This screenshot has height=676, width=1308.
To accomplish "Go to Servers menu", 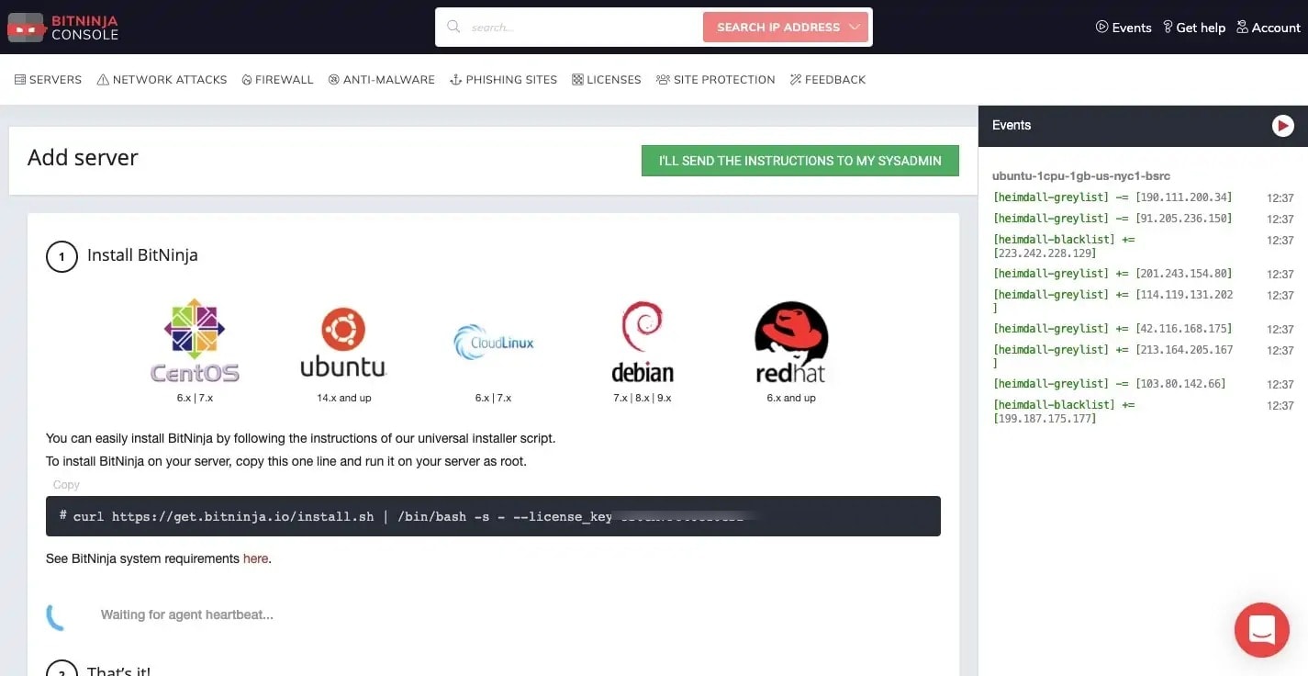I will 48,80.
